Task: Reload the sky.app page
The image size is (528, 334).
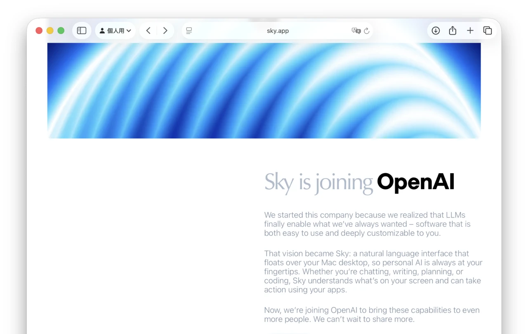Action: [366, 31]
